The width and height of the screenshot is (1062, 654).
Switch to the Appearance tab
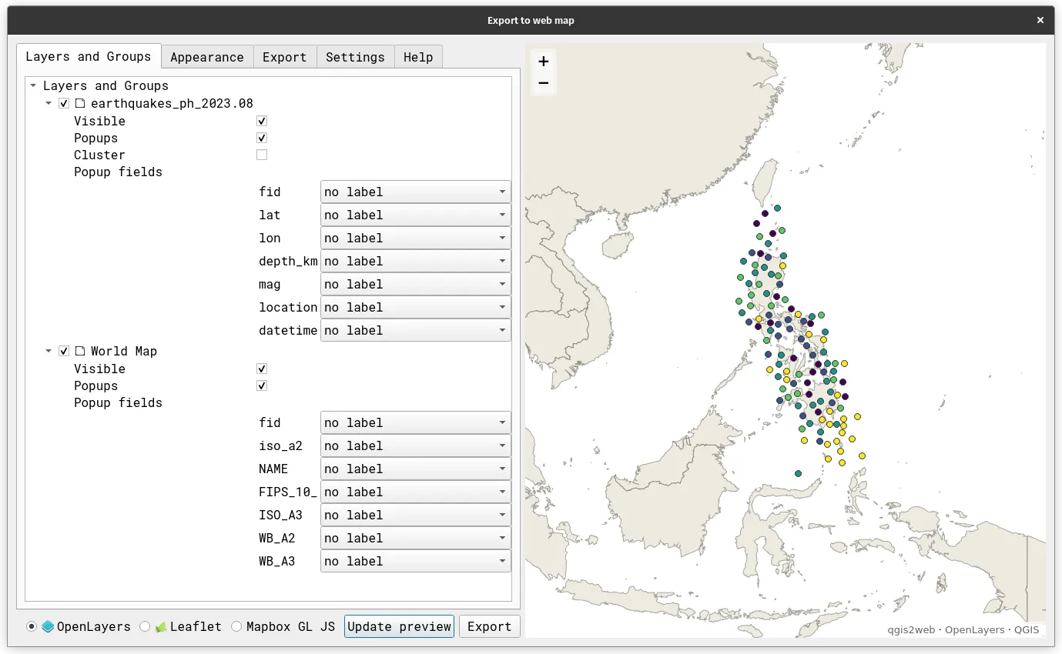(x=207, y=56)
